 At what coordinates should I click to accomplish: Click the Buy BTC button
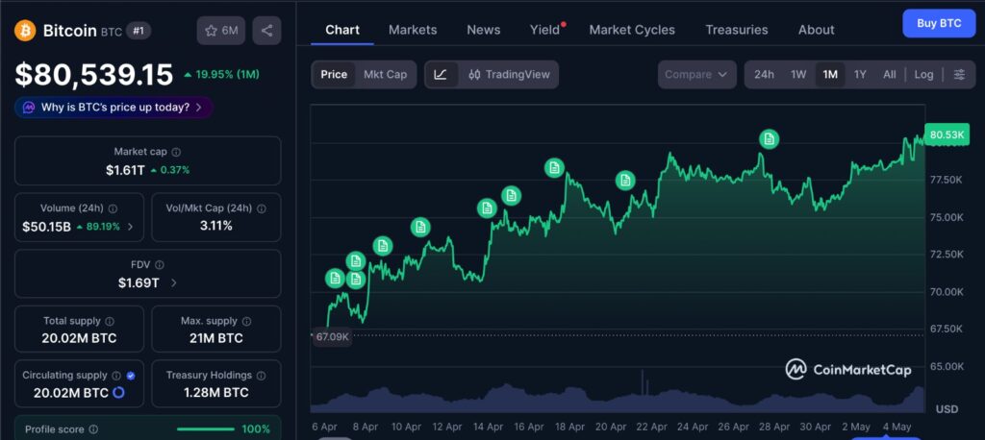click(x=939, y=24)
